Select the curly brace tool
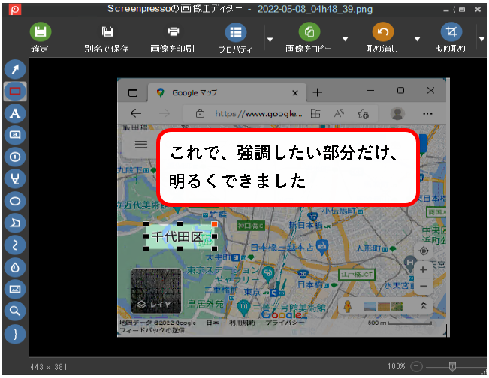This screenshot has width=489, height=378. tap(15, 334)
